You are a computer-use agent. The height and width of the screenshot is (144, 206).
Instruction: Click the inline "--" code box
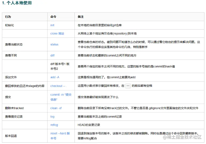click(x=128, y=86)
